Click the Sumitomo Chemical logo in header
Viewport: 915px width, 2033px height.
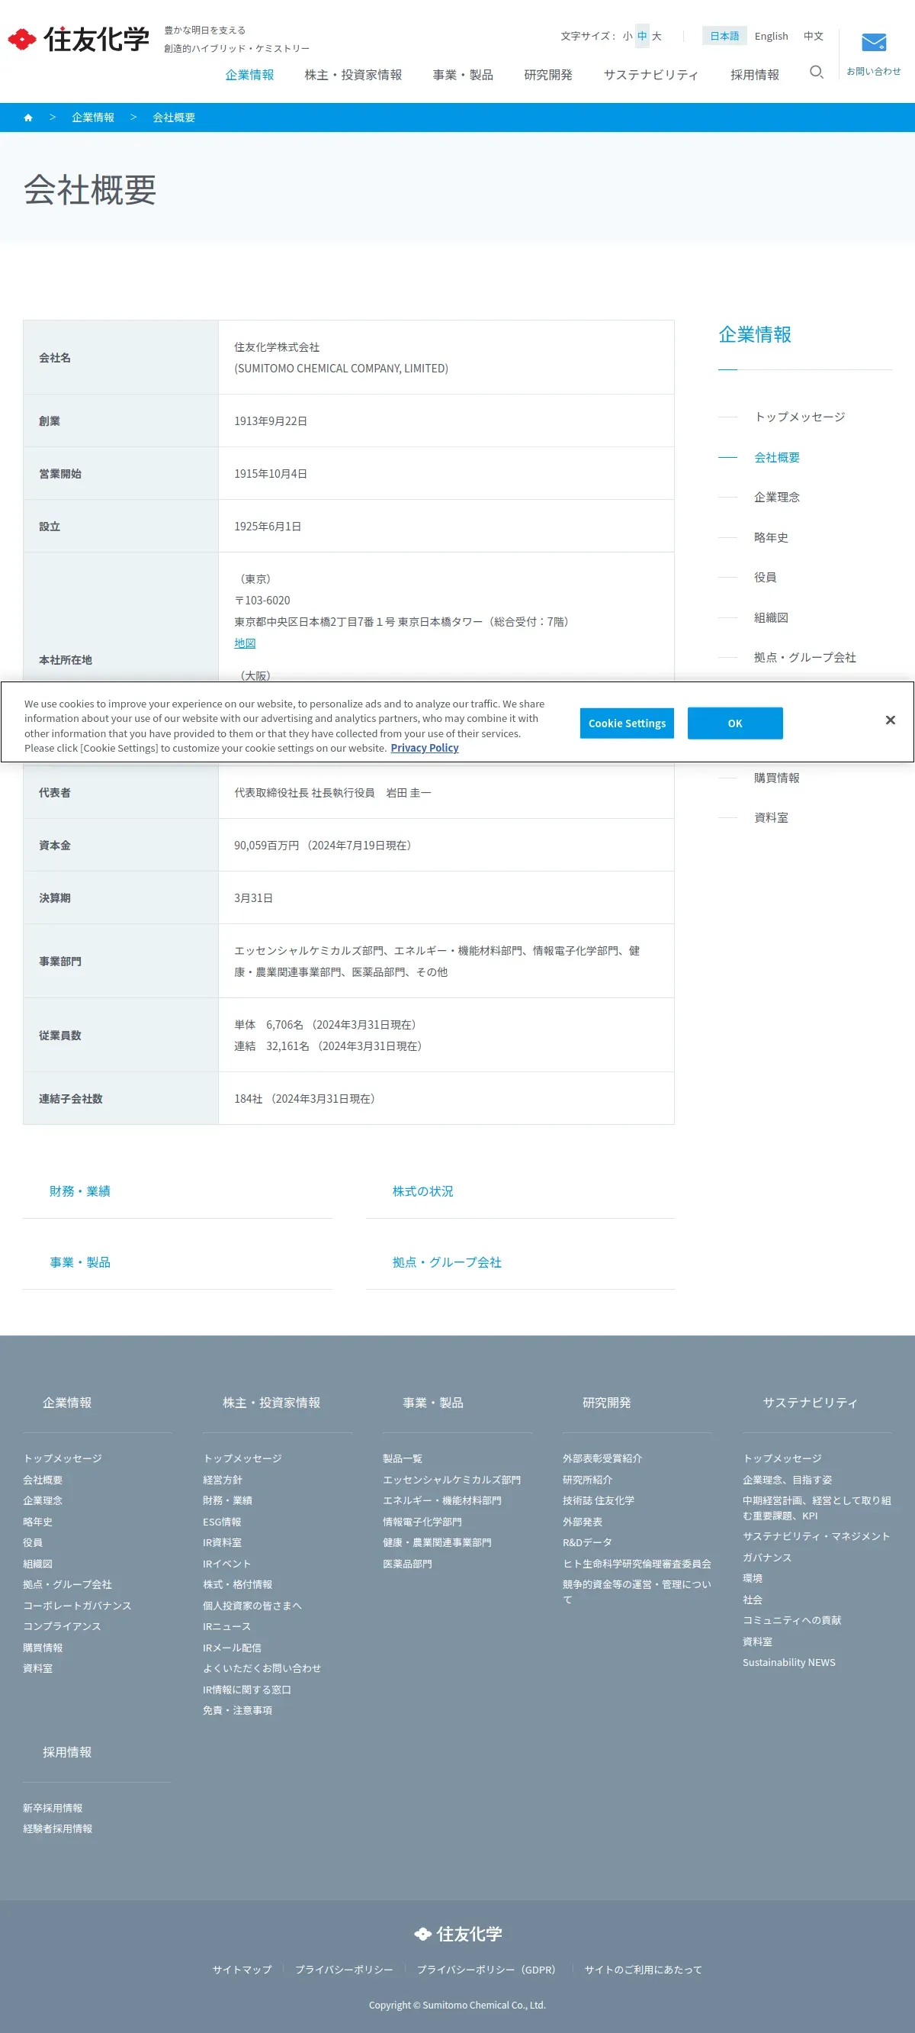[x=79, y=39]
